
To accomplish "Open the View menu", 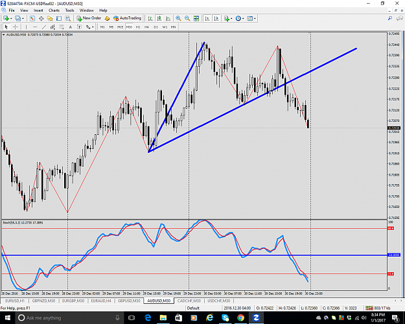I will pos(24,10).
